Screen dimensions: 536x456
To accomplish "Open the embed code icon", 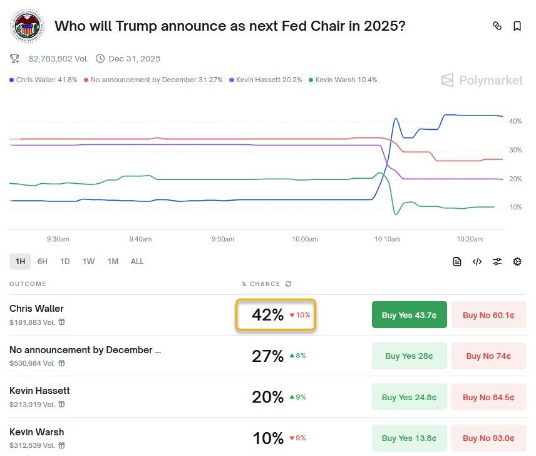I will [x=477, y=262].
